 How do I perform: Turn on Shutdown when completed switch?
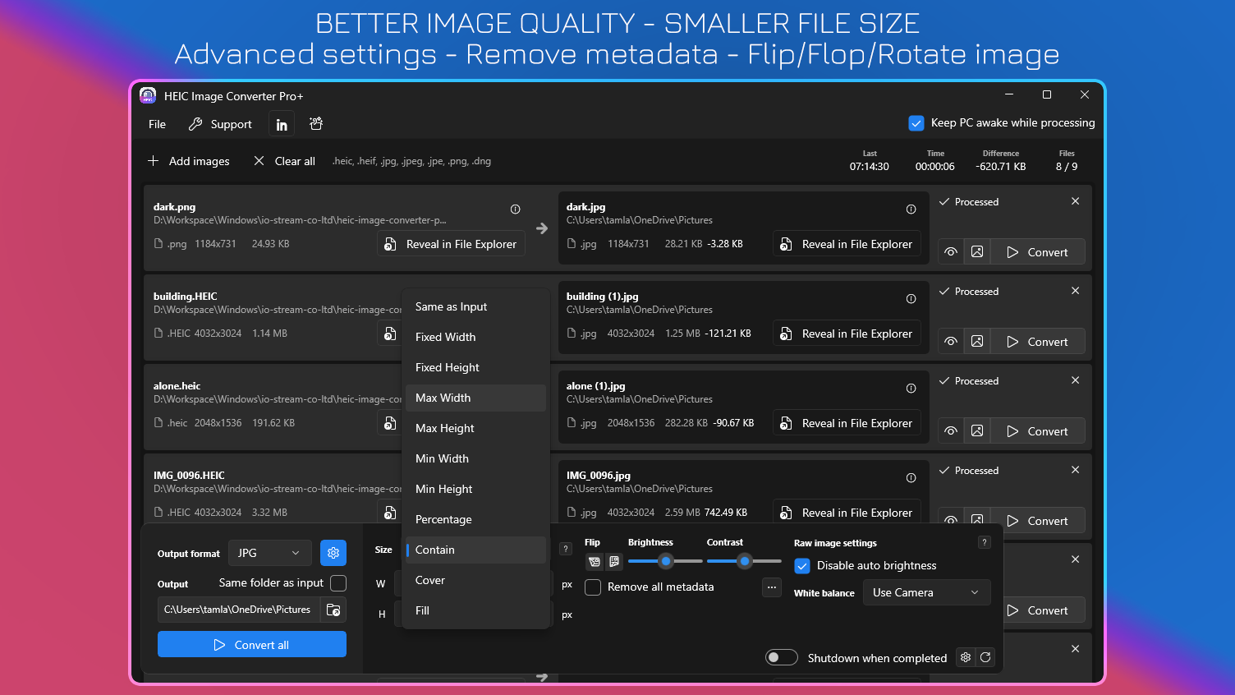pos(781,657)
